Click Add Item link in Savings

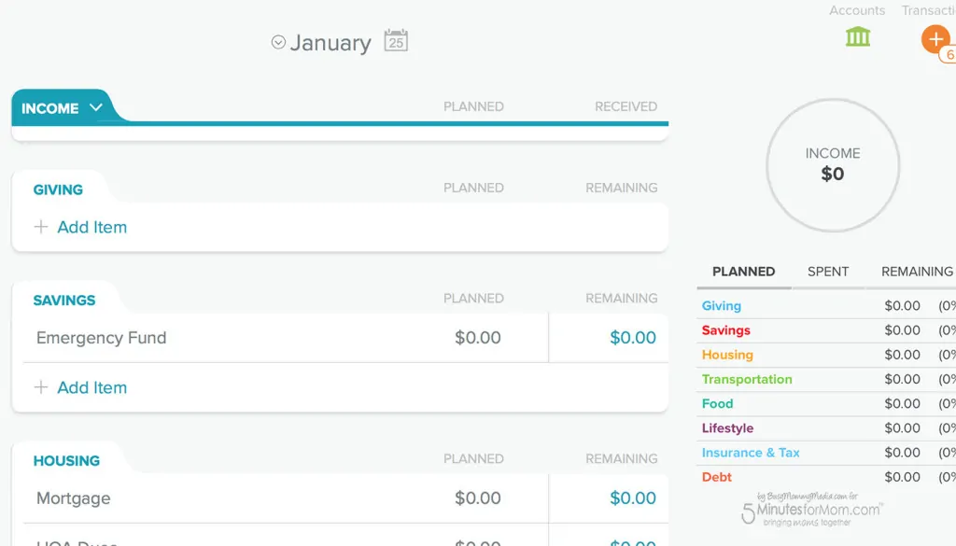(x=91, y=387)
